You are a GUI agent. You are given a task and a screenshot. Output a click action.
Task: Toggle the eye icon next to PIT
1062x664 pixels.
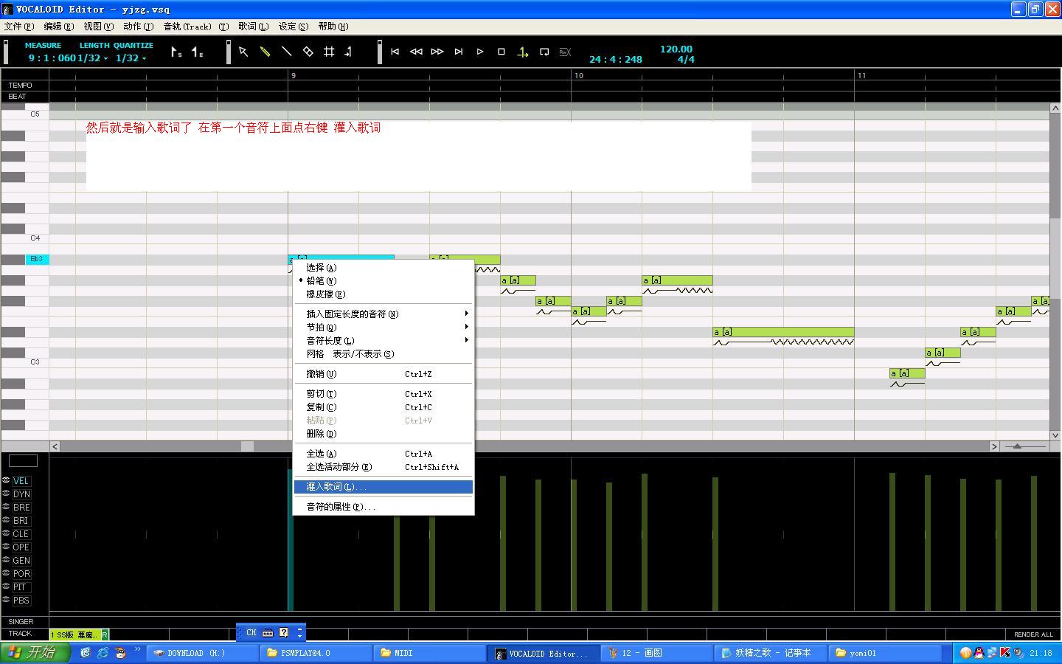(x=6, y=587)
